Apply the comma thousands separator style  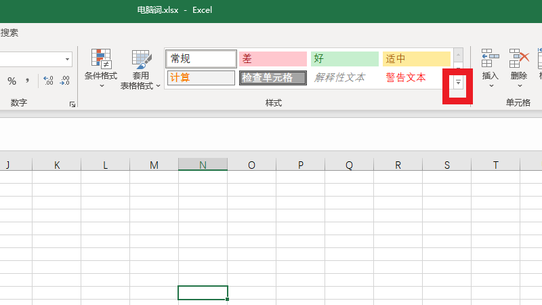28,81
